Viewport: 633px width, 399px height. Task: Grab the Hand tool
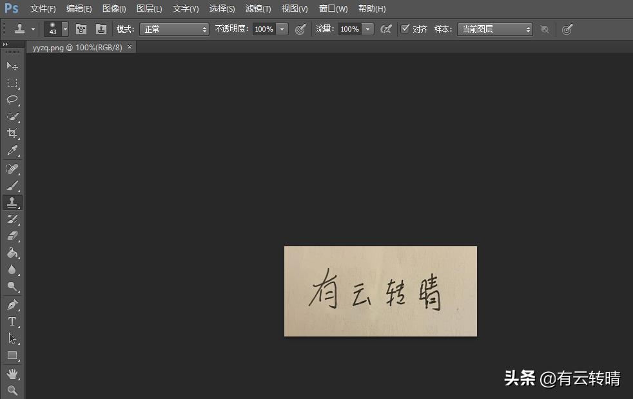(12, 373)
